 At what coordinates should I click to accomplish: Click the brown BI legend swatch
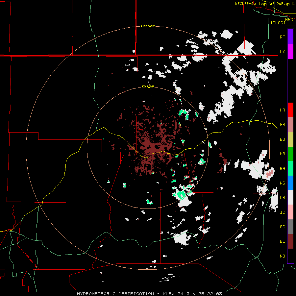click(x=290, y=241)
